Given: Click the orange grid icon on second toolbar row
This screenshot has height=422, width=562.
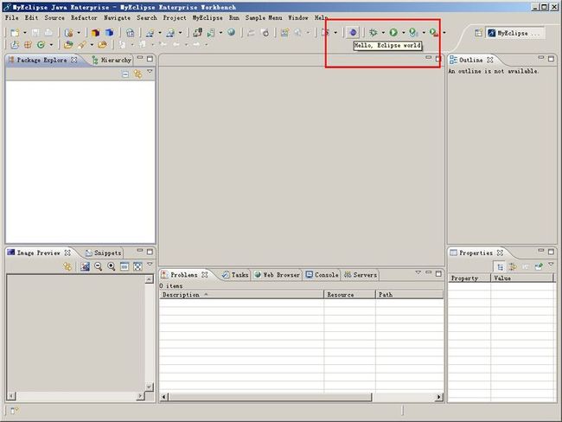Looking at the screenshot, I should coord(28,45).
